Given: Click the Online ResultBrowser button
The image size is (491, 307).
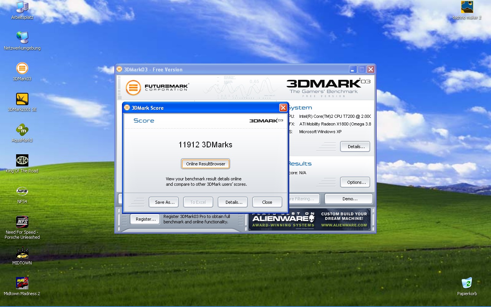Looking at the screenshot, I should [x=206, y=164].
